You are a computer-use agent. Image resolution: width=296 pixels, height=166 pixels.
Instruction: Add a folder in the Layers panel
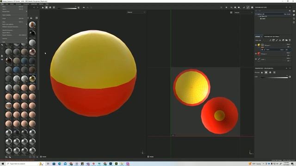click(286, 40)
